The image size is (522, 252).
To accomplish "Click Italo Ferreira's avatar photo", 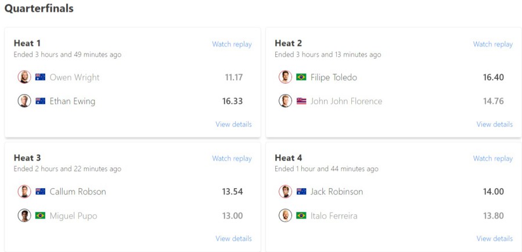I will (x=285, y=215).
